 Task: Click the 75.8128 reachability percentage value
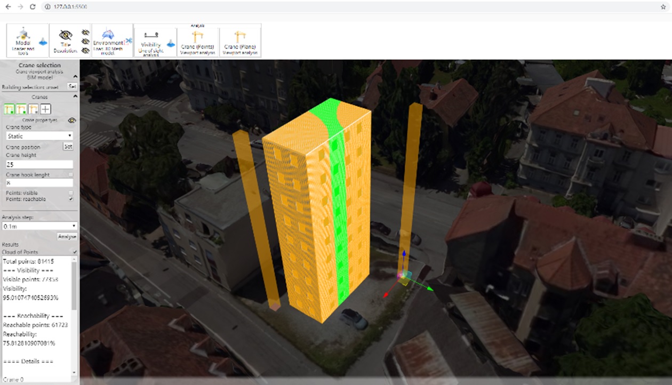click(29, 343)
